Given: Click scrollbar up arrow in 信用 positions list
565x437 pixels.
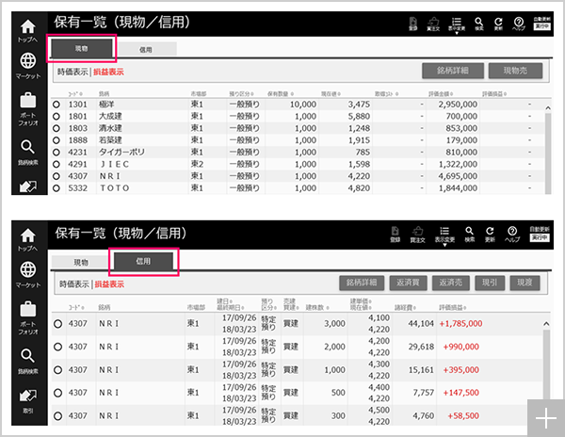Looking at the screenshot, I should click(546, 324).
